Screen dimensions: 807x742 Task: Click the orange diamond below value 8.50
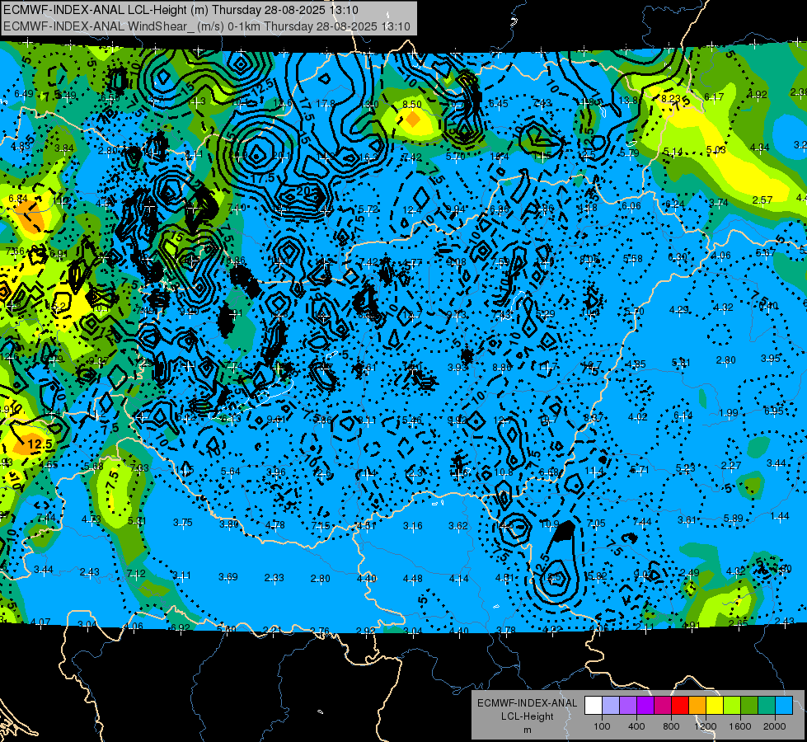(413, 120)
